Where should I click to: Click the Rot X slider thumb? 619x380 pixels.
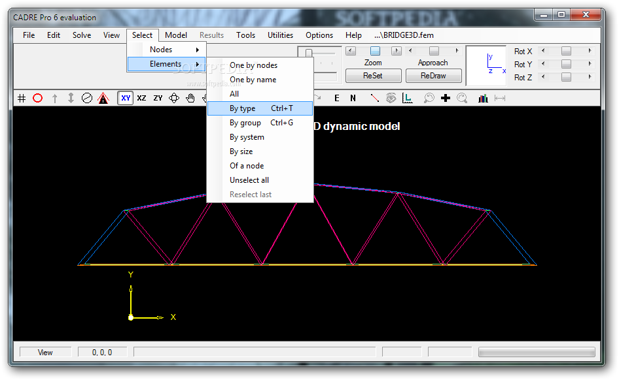tap(566, 51)
